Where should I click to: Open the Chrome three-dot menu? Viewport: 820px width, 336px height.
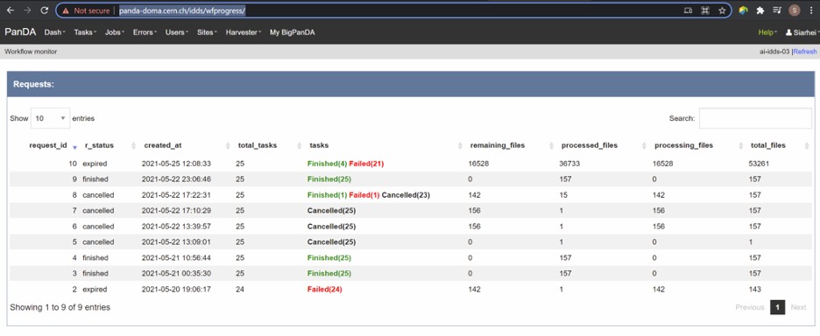click(811, 10)
